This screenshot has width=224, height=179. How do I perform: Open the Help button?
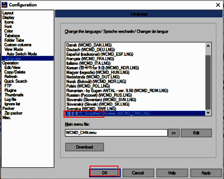click(172, 173)
